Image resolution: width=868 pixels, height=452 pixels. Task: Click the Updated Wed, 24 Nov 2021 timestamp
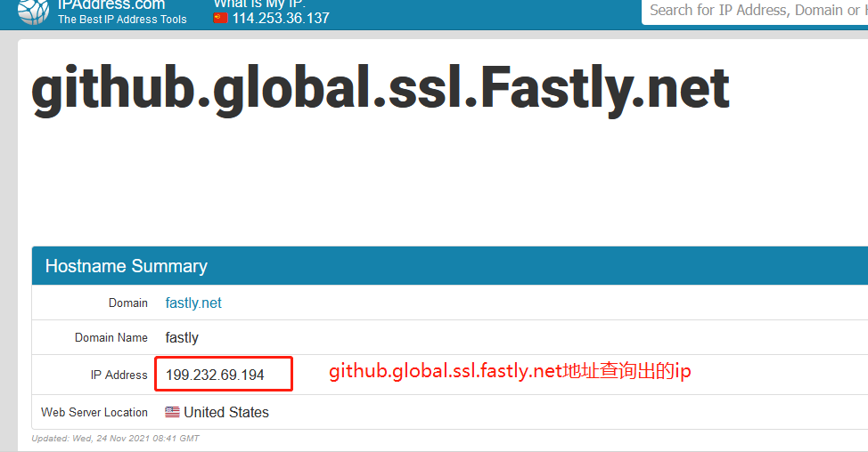coord(115,438)
